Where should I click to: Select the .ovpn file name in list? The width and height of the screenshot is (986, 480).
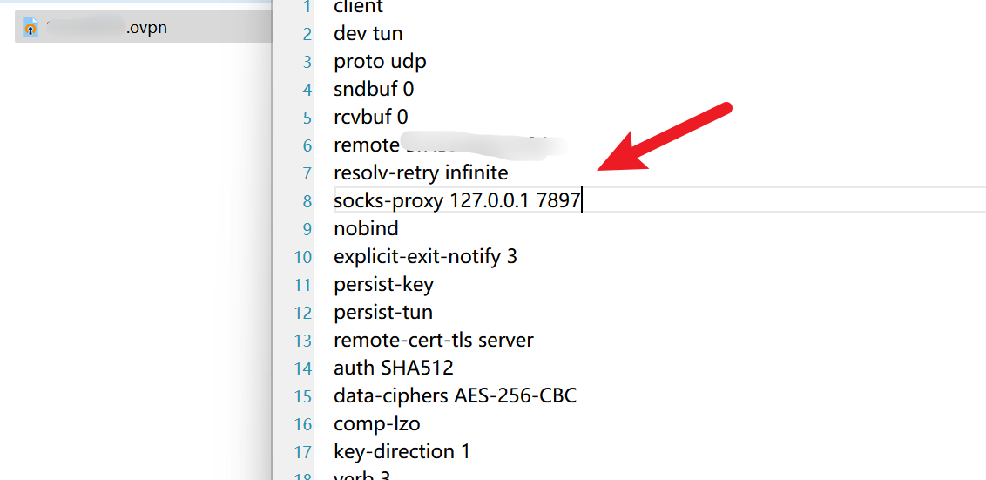click(106, 28)
